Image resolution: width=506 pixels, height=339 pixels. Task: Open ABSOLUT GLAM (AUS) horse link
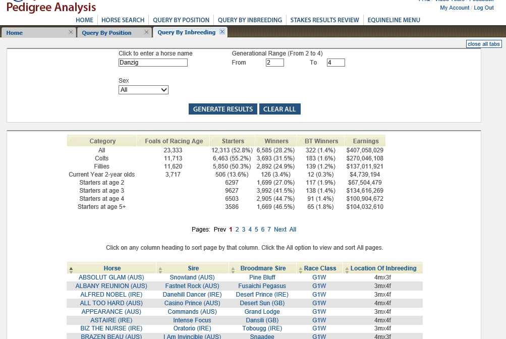click(111, 277)
